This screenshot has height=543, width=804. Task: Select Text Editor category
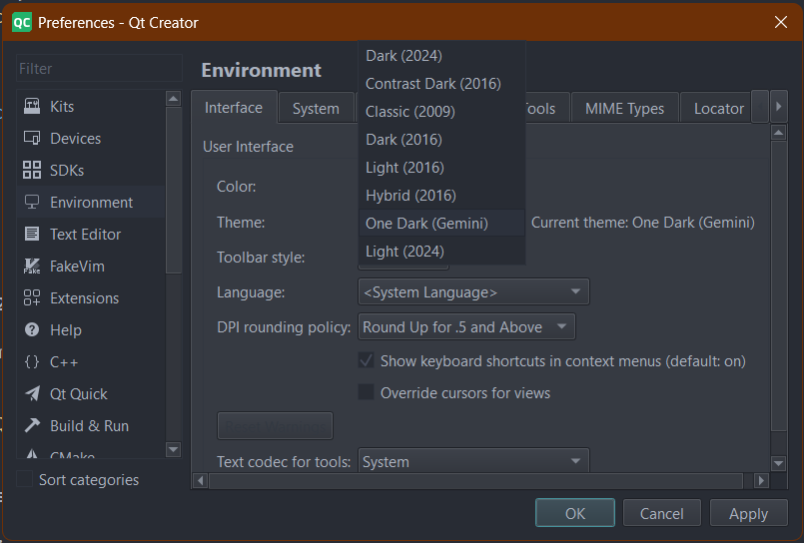(91, 235)
